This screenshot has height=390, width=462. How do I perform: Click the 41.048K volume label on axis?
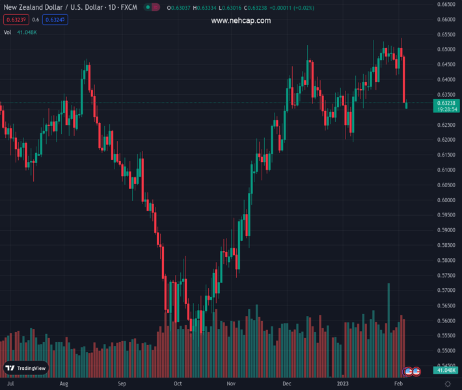coord(446,370)
